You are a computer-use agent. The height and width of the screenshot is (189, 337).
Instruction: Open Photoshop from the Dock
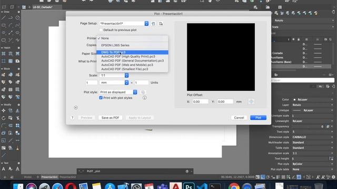(189, 186)
